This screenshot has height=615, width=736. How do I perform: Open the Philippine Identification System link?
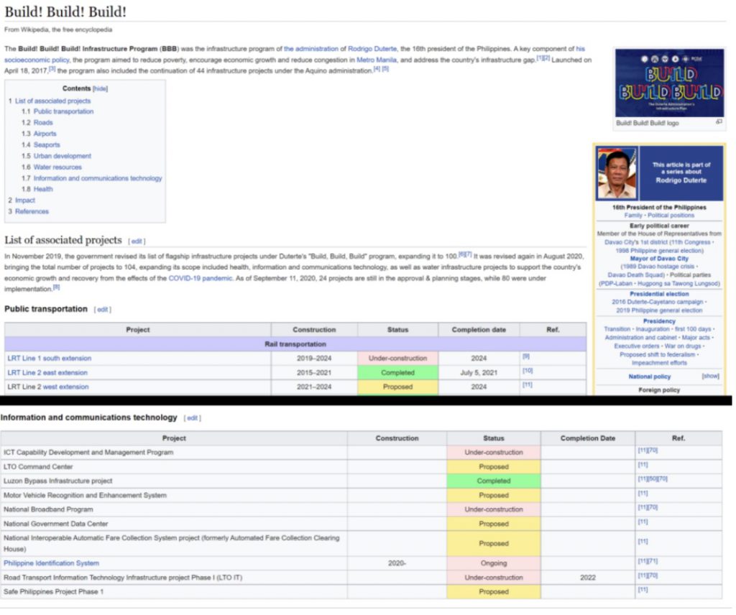pos(51,563)
